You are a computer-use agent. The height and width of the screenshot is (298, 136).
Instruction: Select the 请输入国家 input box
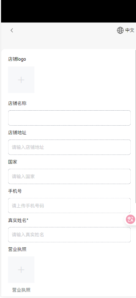point(69,177)
